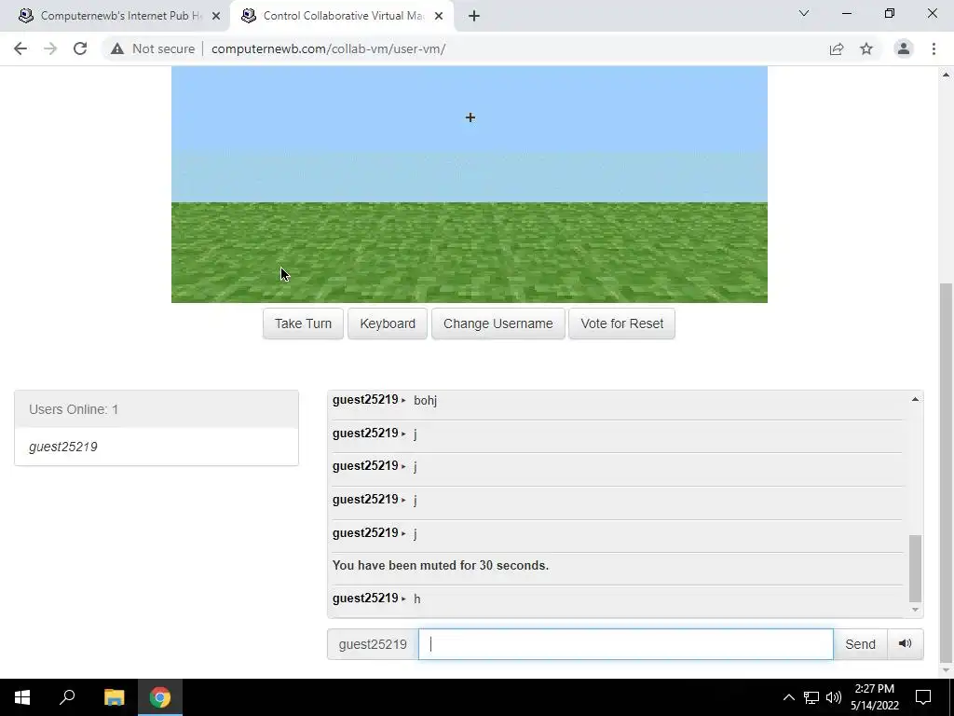Select the Control Collaborative Virtual Machine tab
This screenshot has height=716, width=954.
[x=342, y=16]
